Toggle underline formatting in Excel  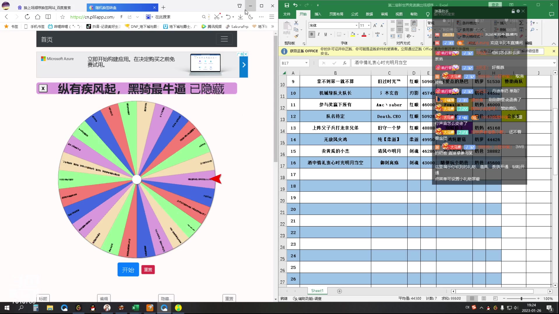326,34
